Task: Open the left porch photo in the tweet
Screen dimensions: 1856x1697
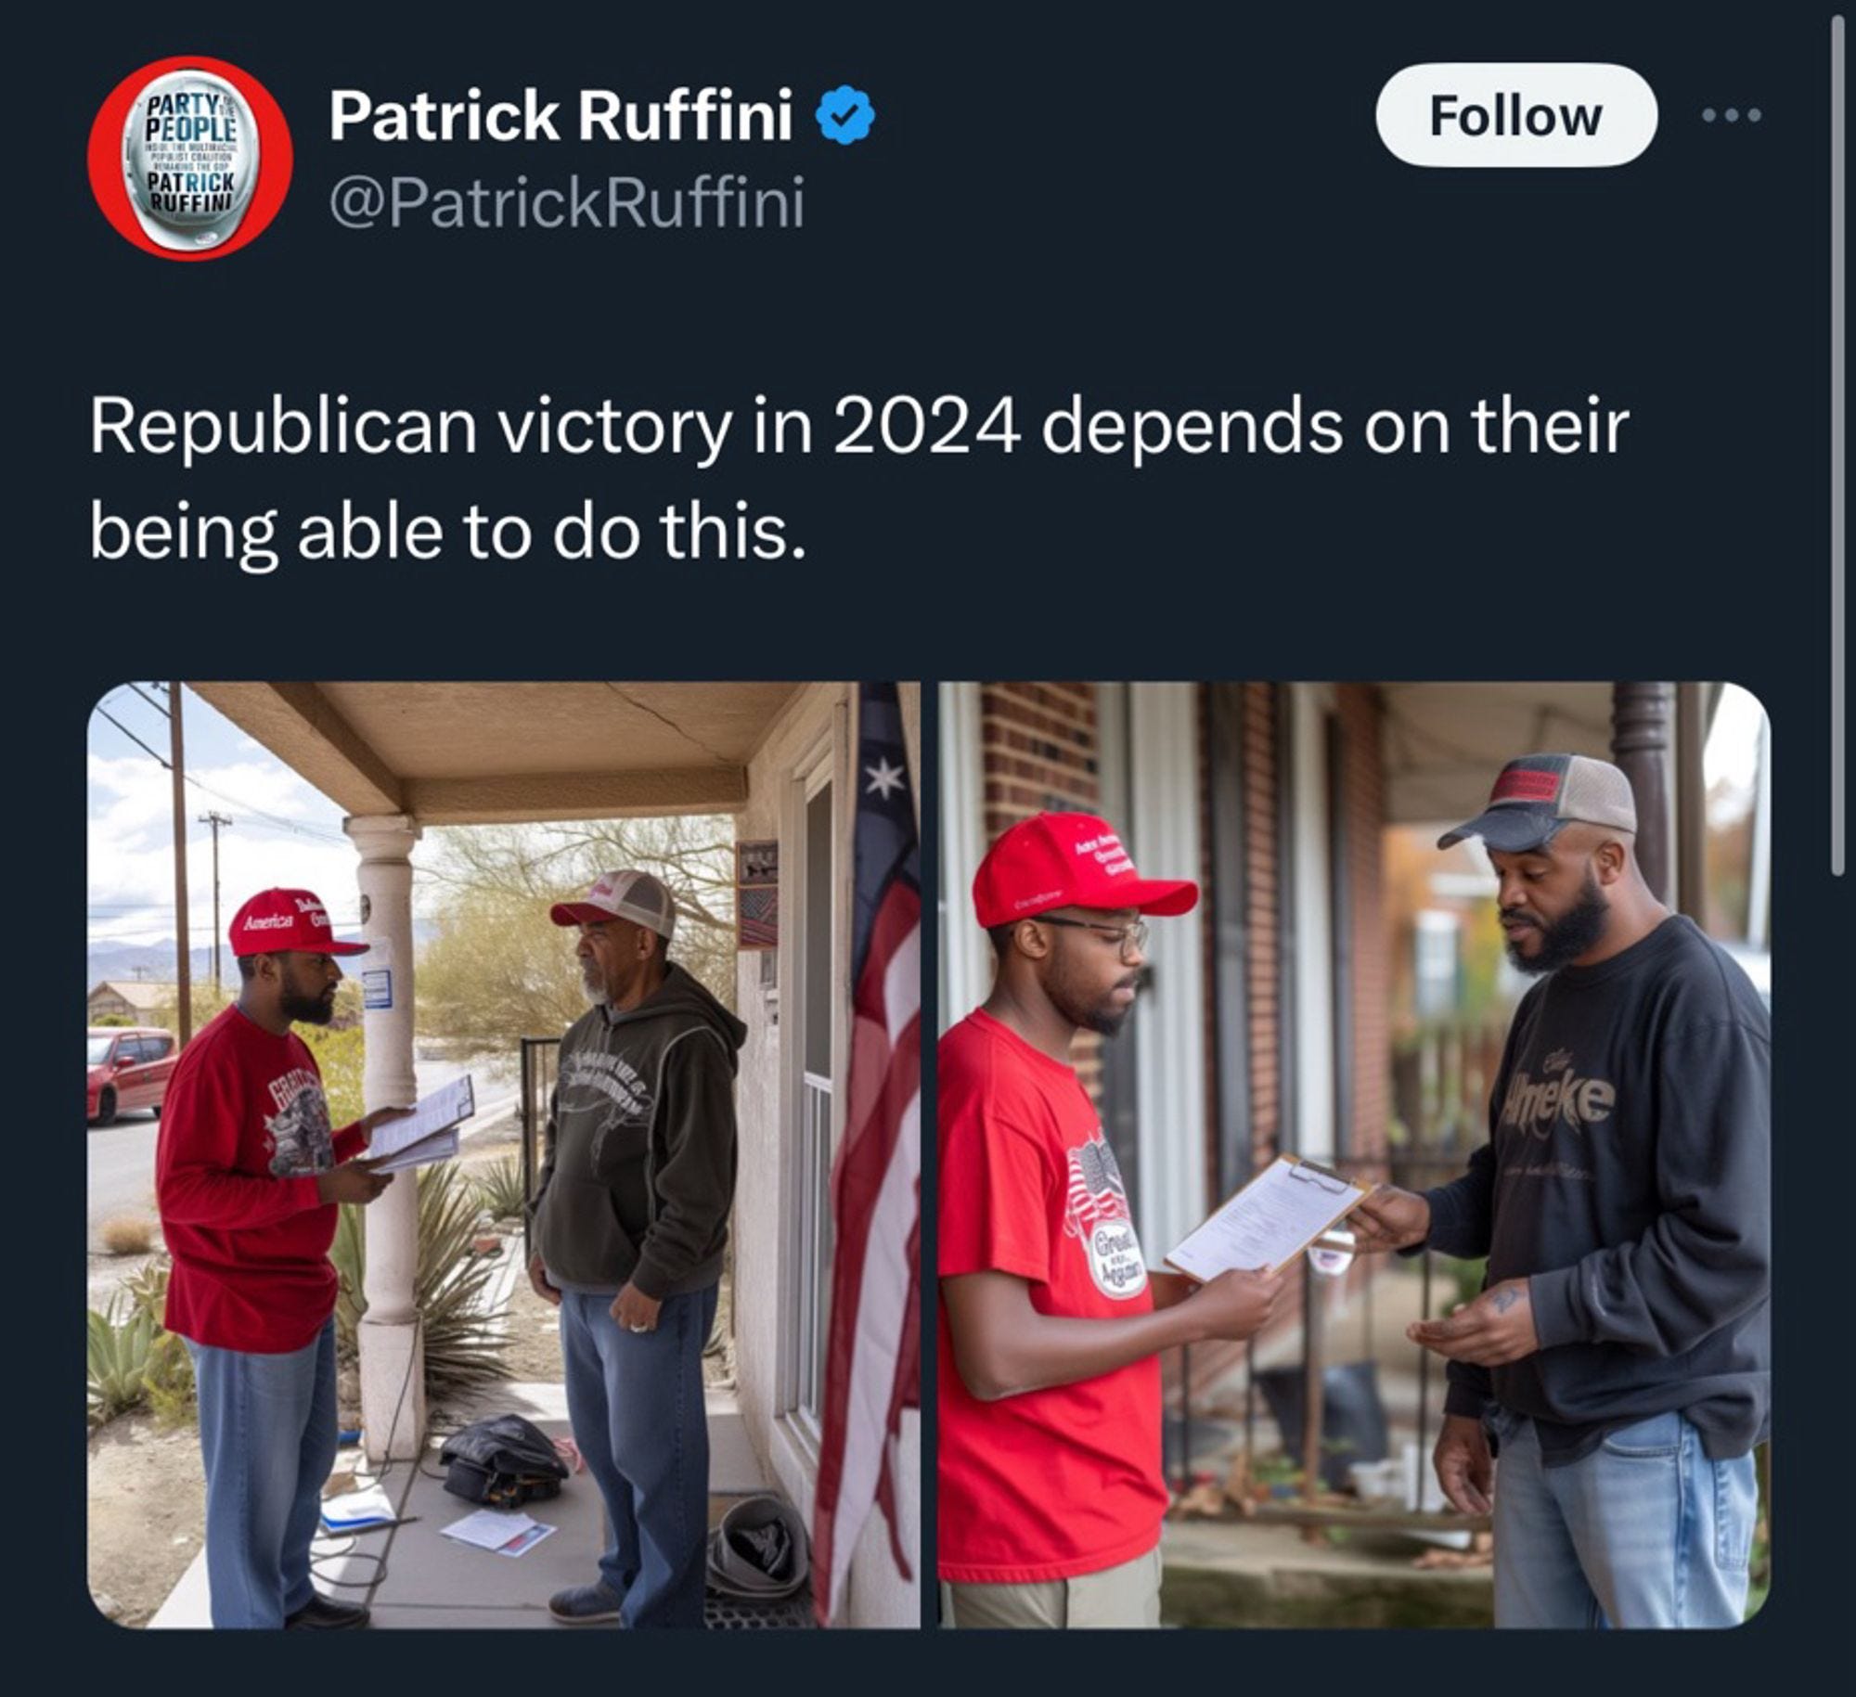Action: click(503, 1154)
